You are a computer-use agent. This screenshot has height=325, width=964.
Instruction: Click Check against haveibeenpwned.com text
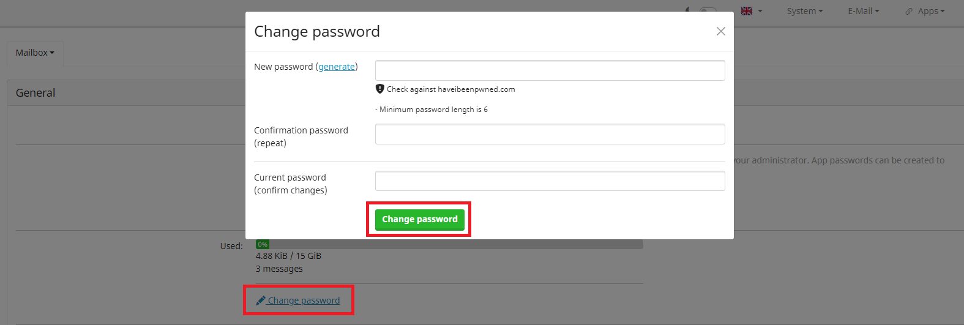pos(450,89)
